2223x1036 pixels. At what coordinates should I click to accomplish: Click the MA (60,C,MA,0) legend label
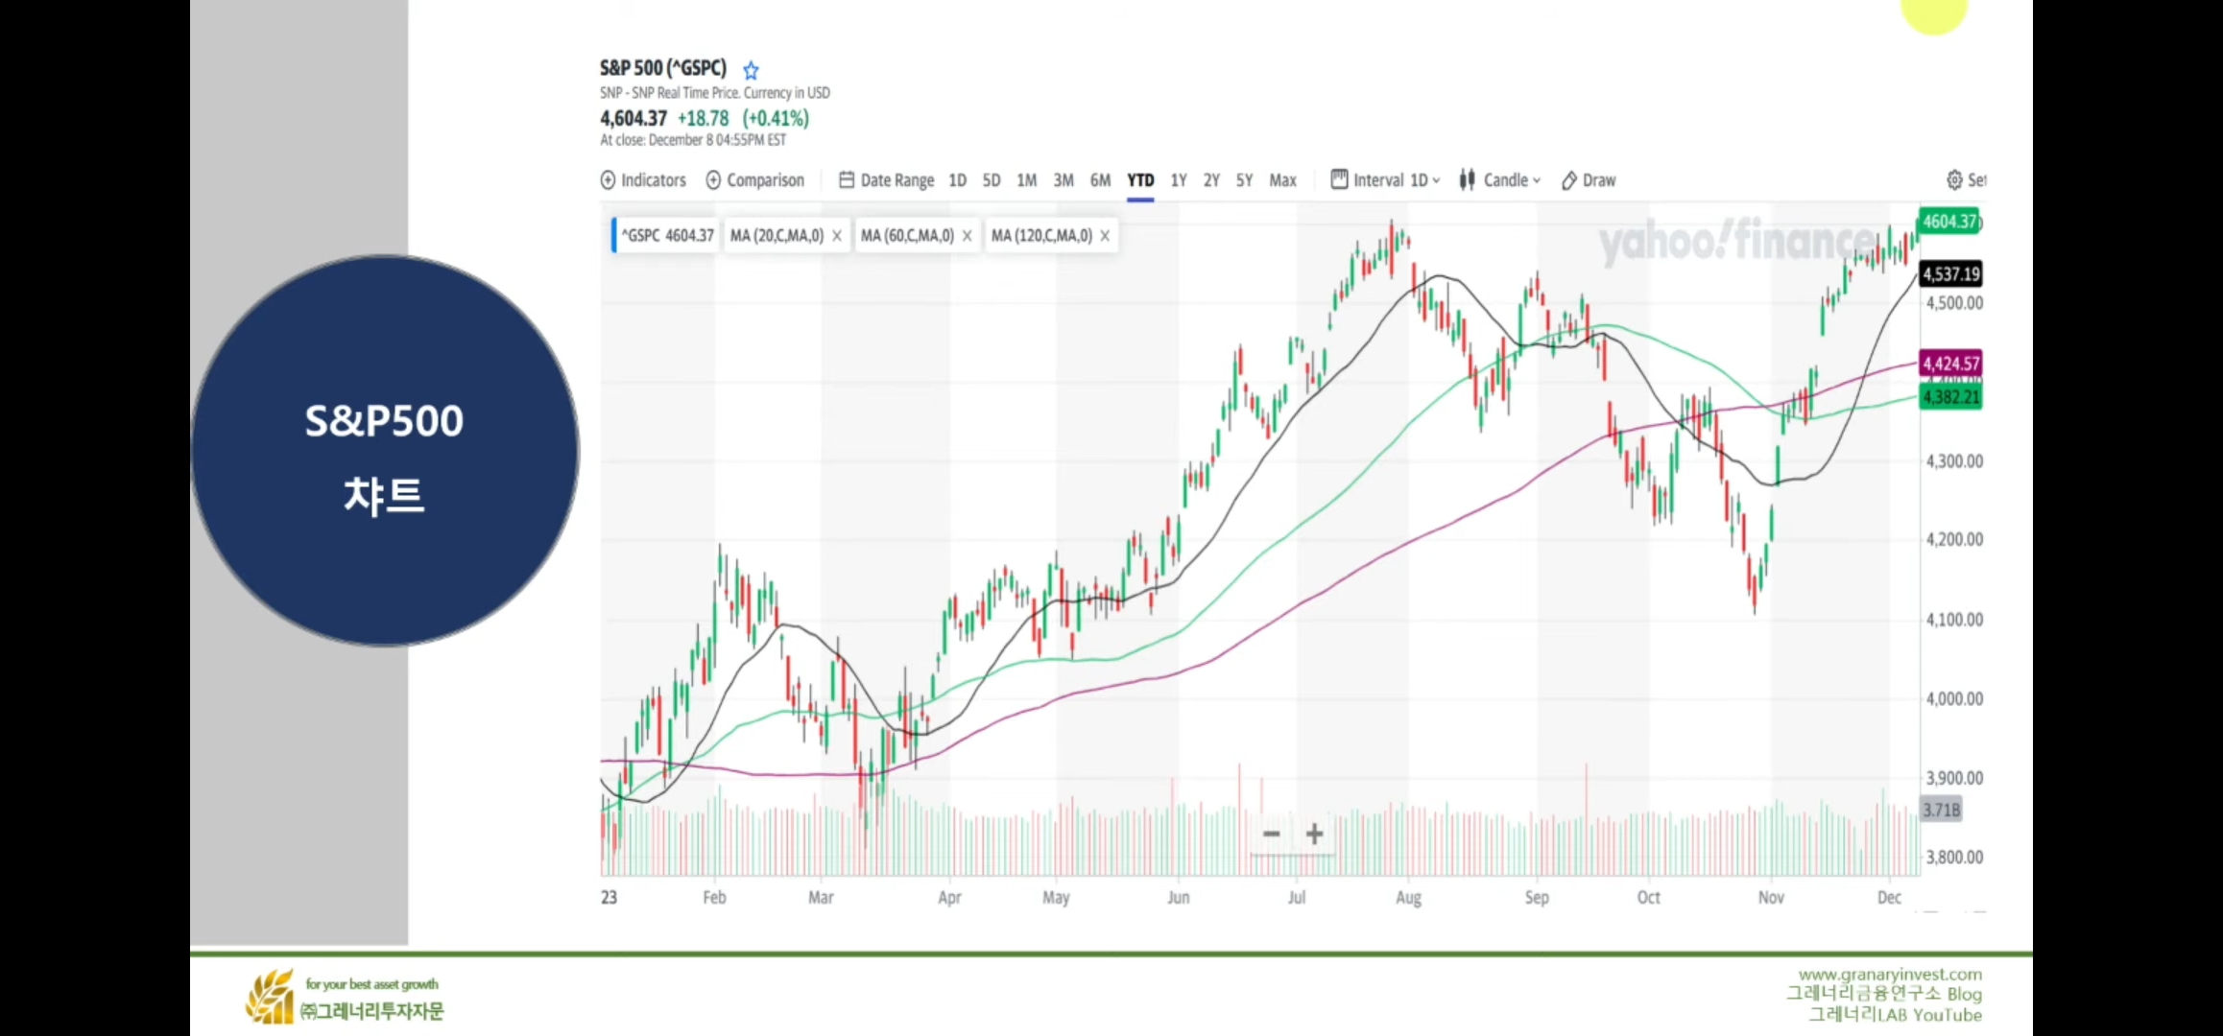pyautogui.click(x=907, y=236)
